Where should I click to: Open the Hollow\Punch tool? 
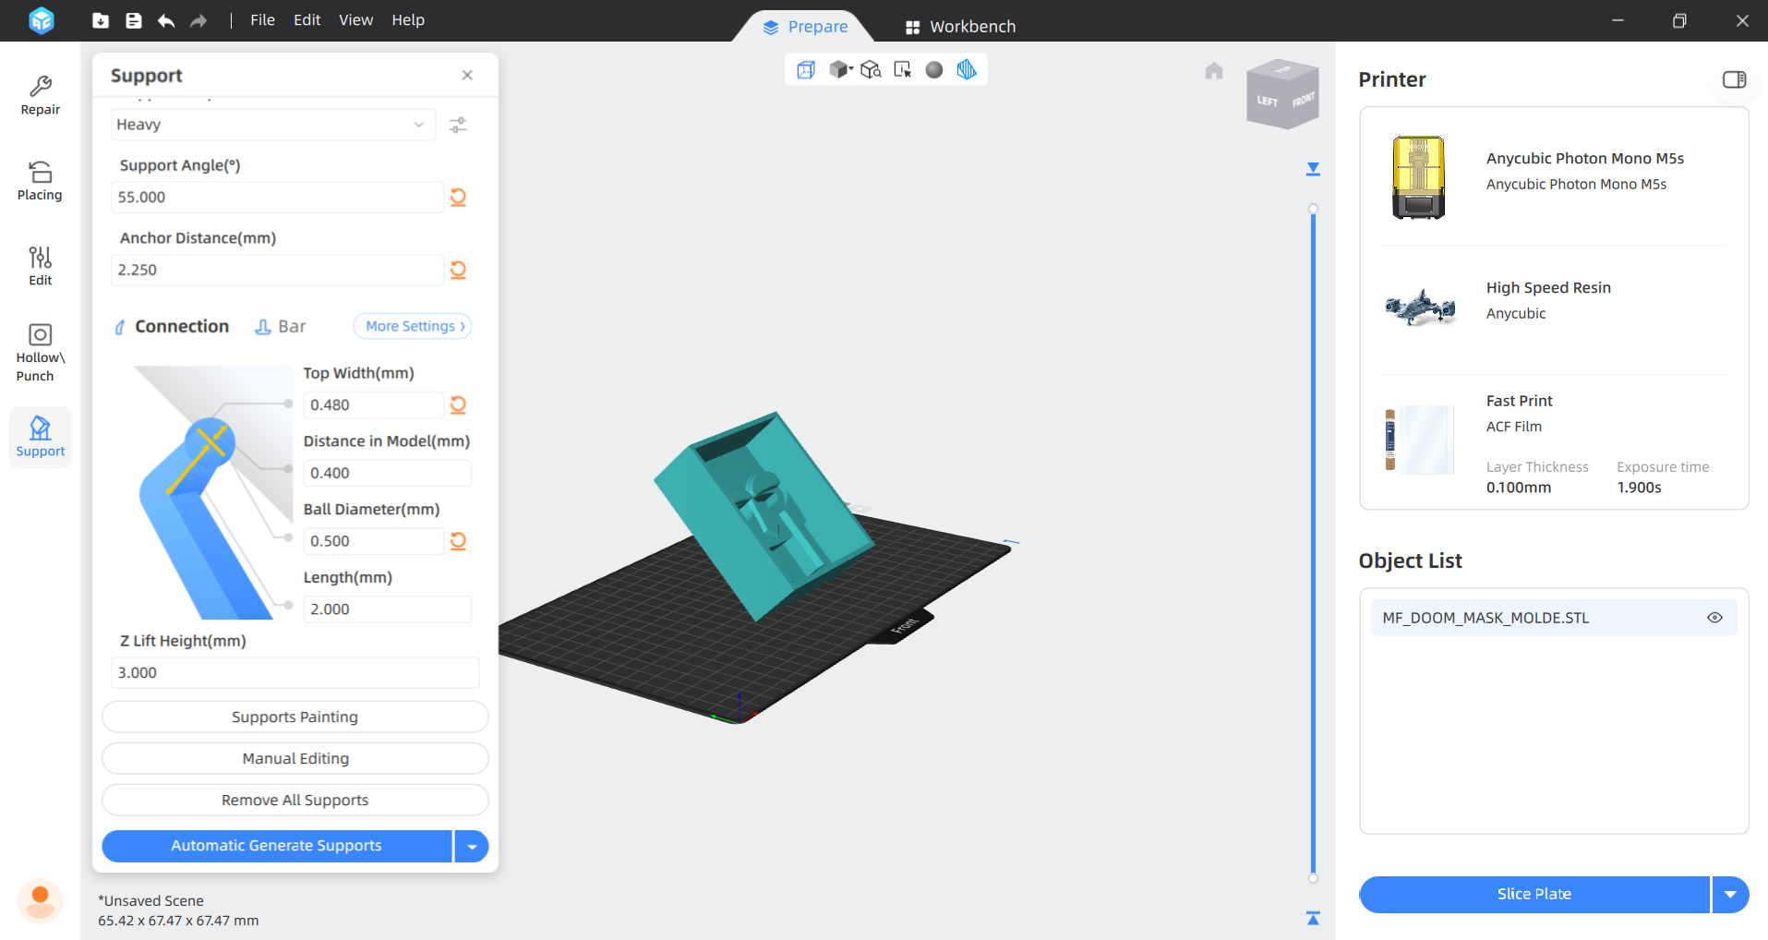[x=41, y=353]
